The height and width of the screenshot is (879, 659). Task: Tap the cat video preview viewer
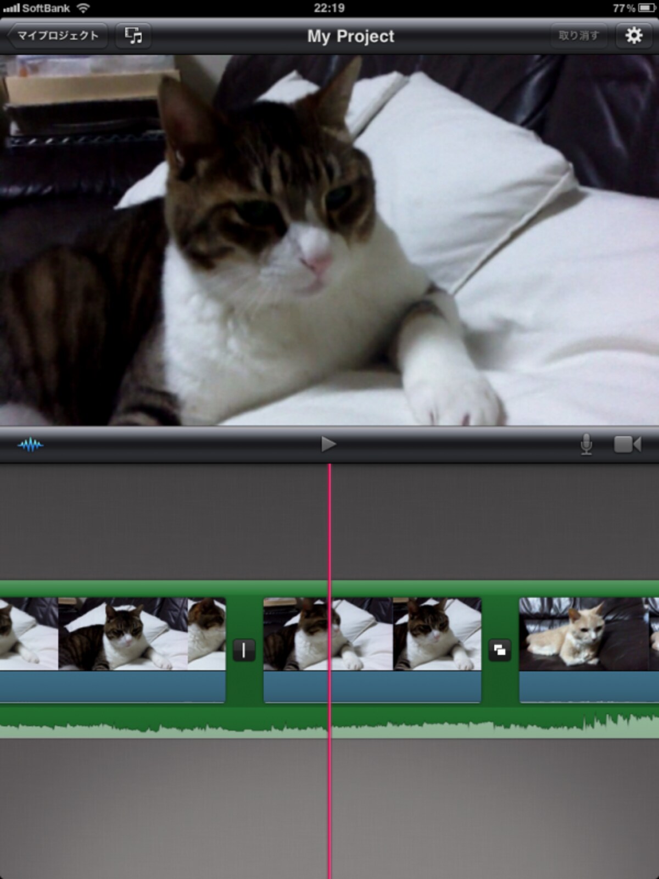point(329,240)
